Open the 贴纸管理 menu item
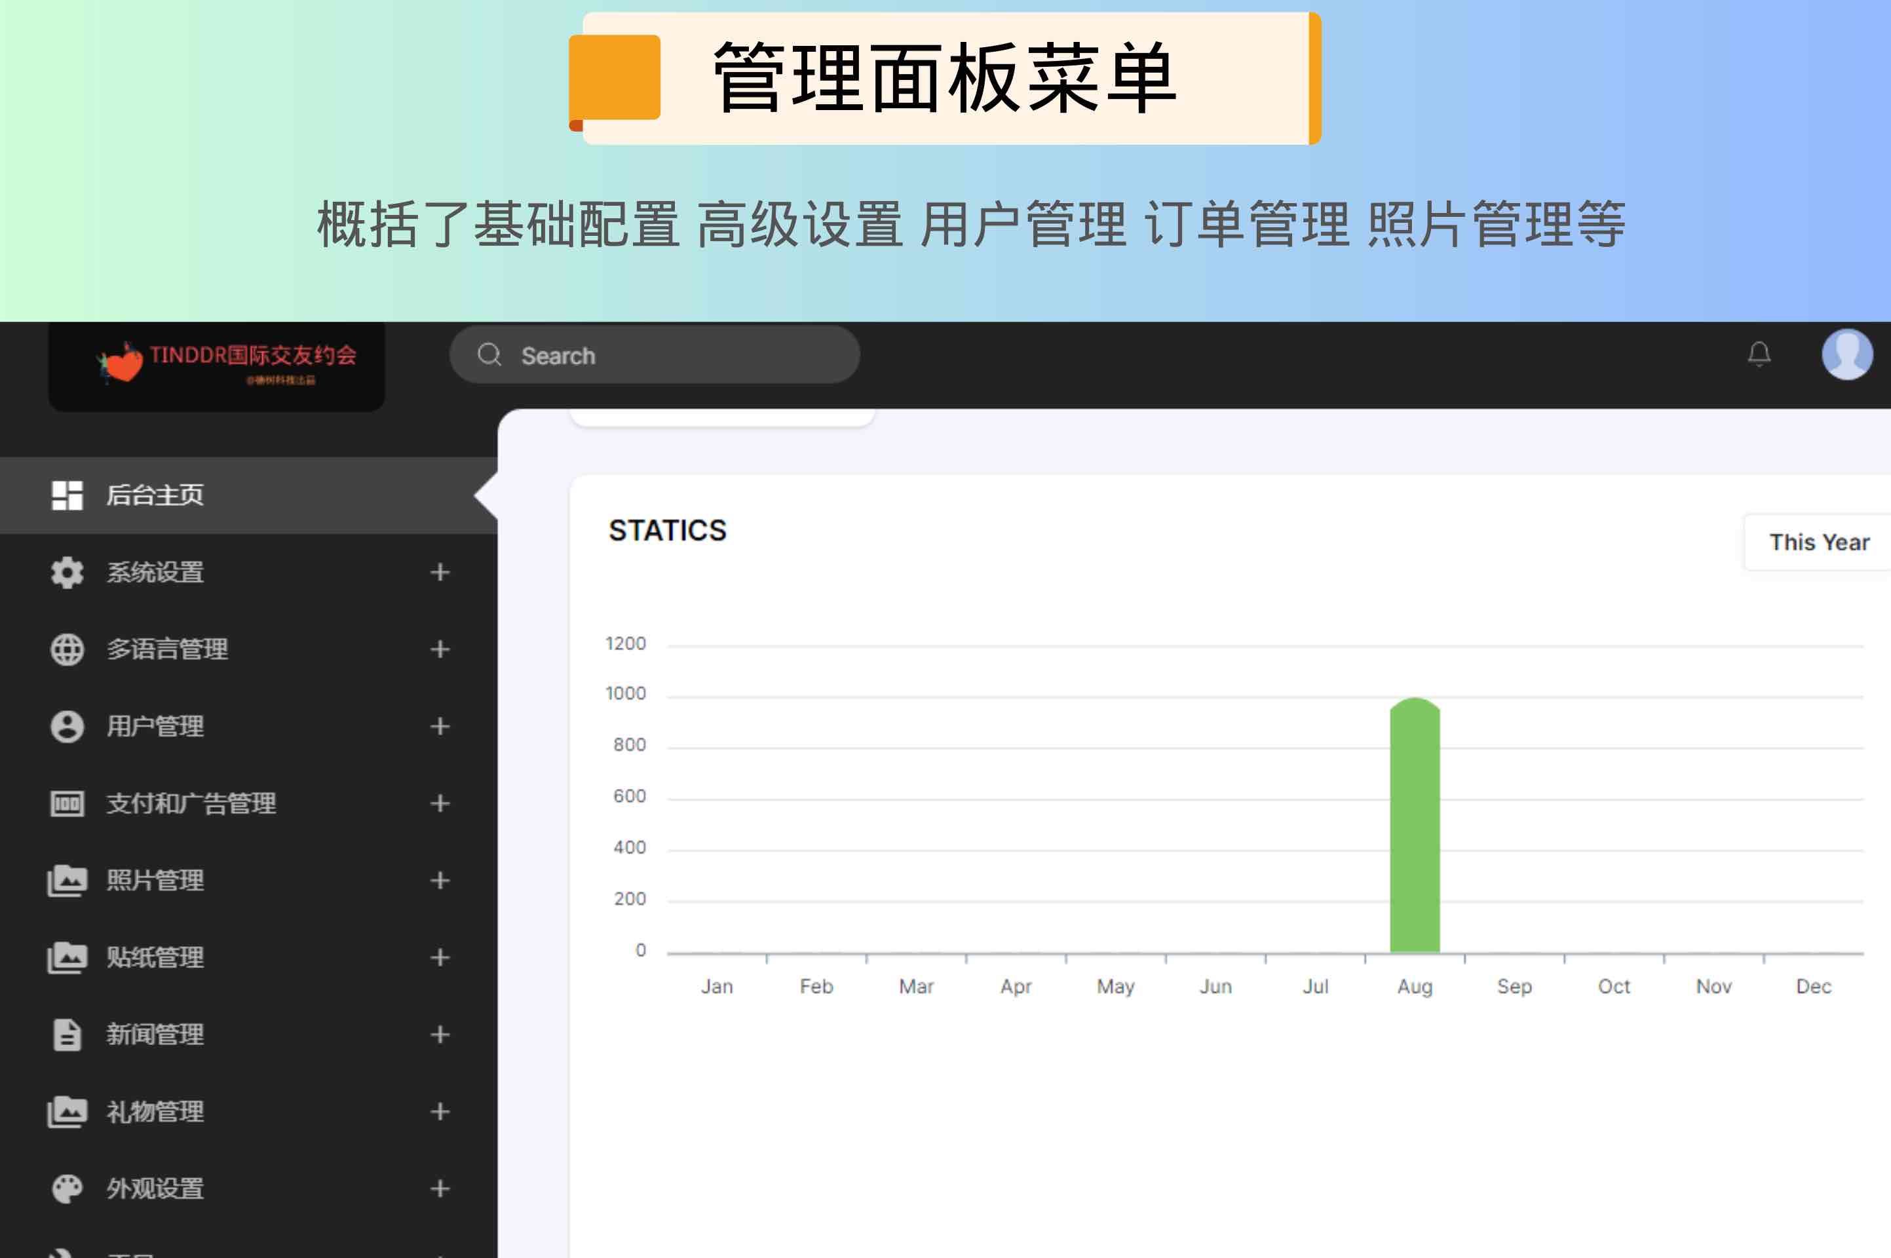The image size is (1891, 1258). pos(156,957)
